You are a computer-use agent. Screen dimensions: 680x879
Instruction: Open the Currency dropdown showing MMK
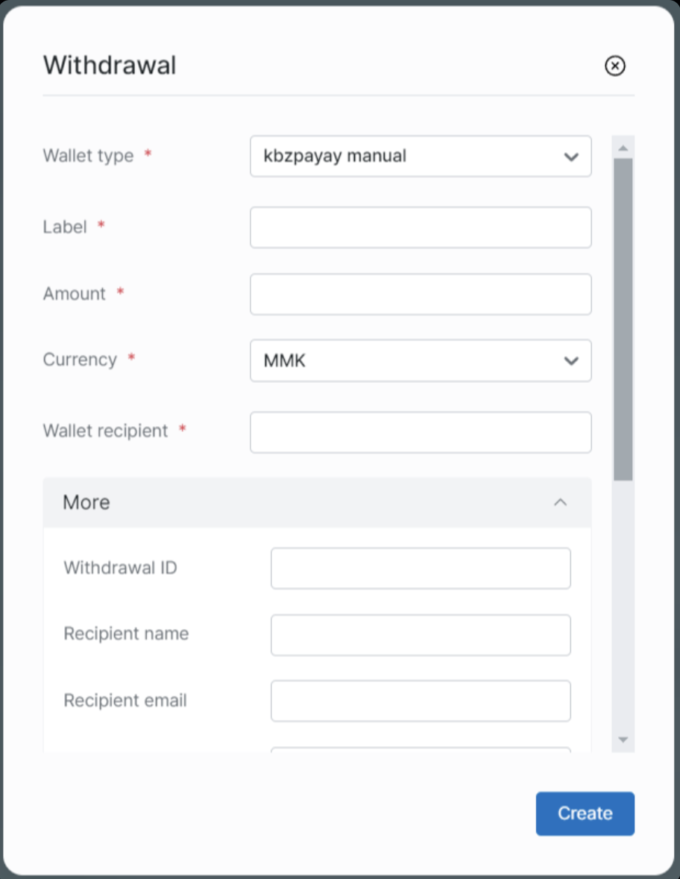tap(420, 361)
